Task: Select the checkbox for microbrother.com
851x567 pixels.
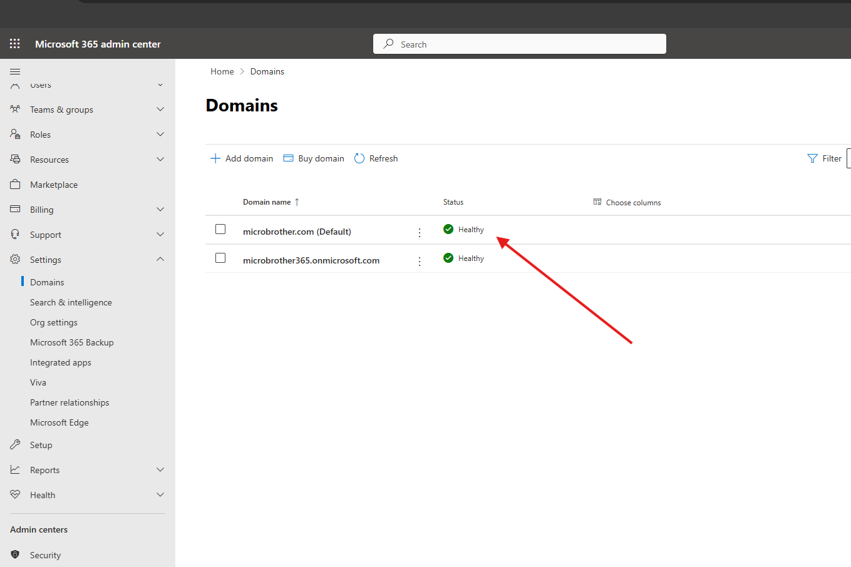Action: click(x=220, y=229)
